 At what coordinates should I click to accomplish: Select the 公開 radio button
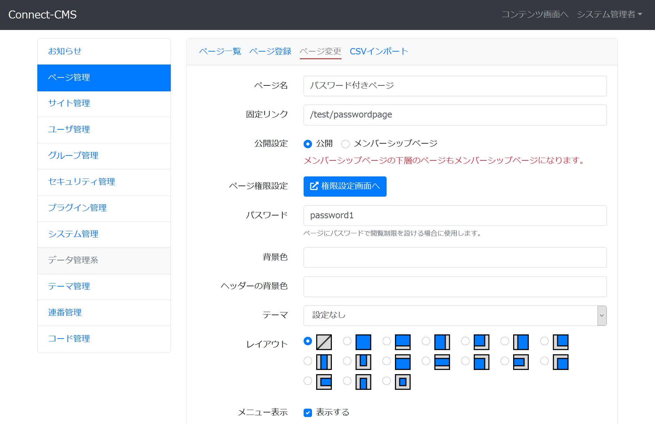[x=307, y=144]
